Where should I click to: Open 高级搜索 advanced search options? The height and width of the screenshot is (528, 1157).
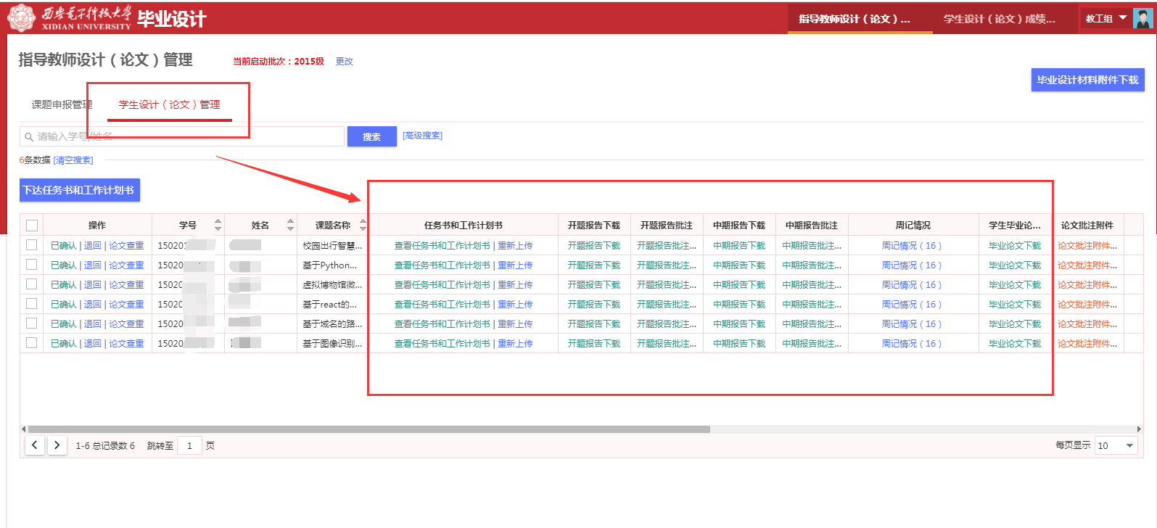[422, 136]
